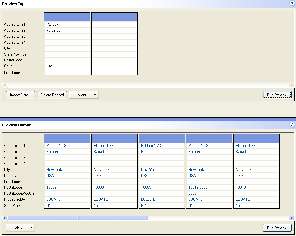The width and height of the screenshot is (296, 236).
Task: Run Preview from the Preview Output panel
Action: click(x=277, y=228)
